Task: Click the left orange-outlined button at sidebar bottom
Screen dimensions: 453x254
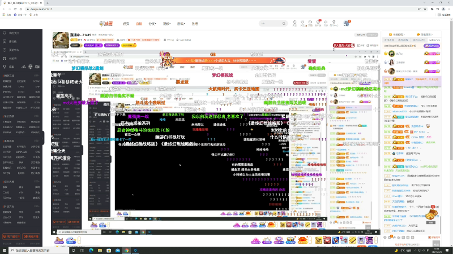Action: point(11,237)
